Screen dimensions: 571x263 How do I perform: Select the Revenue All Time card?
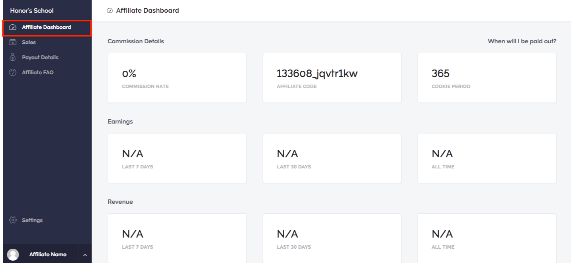(x=487, y=238)
